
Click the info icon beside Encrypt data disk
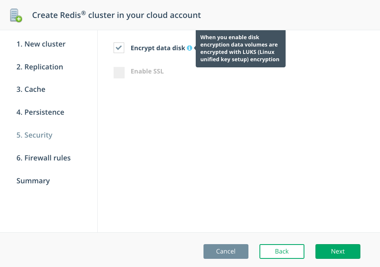pyautogui.click(x=190, y=48)
